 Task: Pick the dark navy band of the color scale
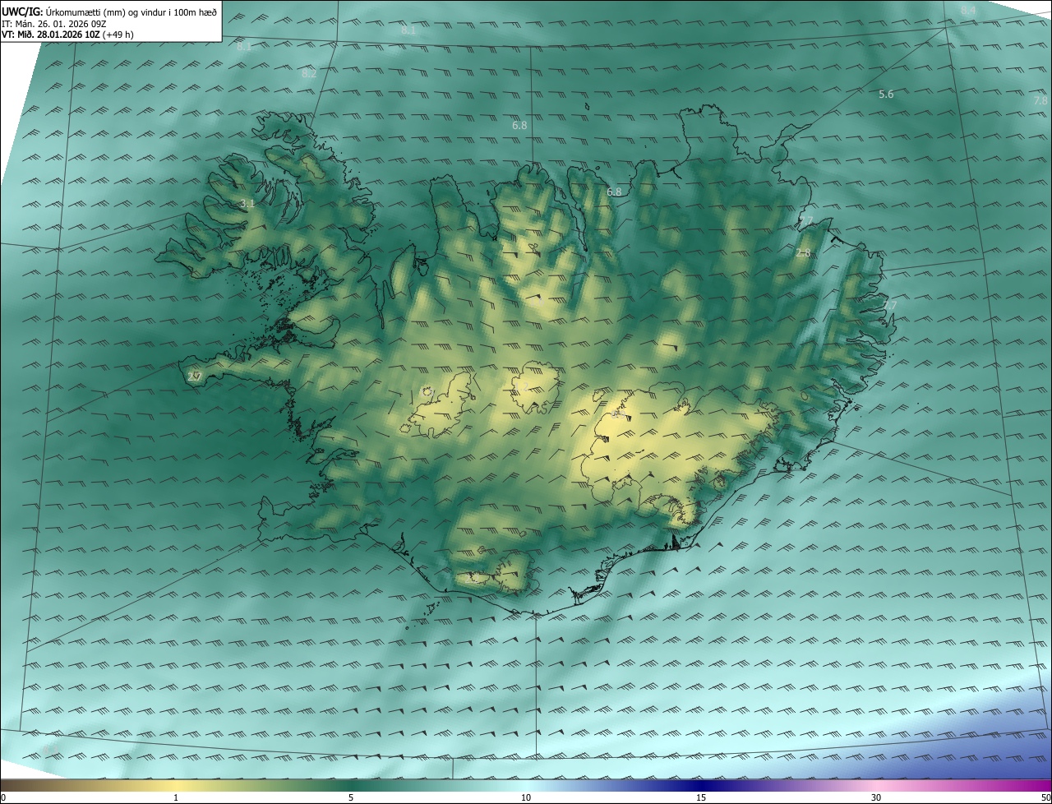point(701,785)
